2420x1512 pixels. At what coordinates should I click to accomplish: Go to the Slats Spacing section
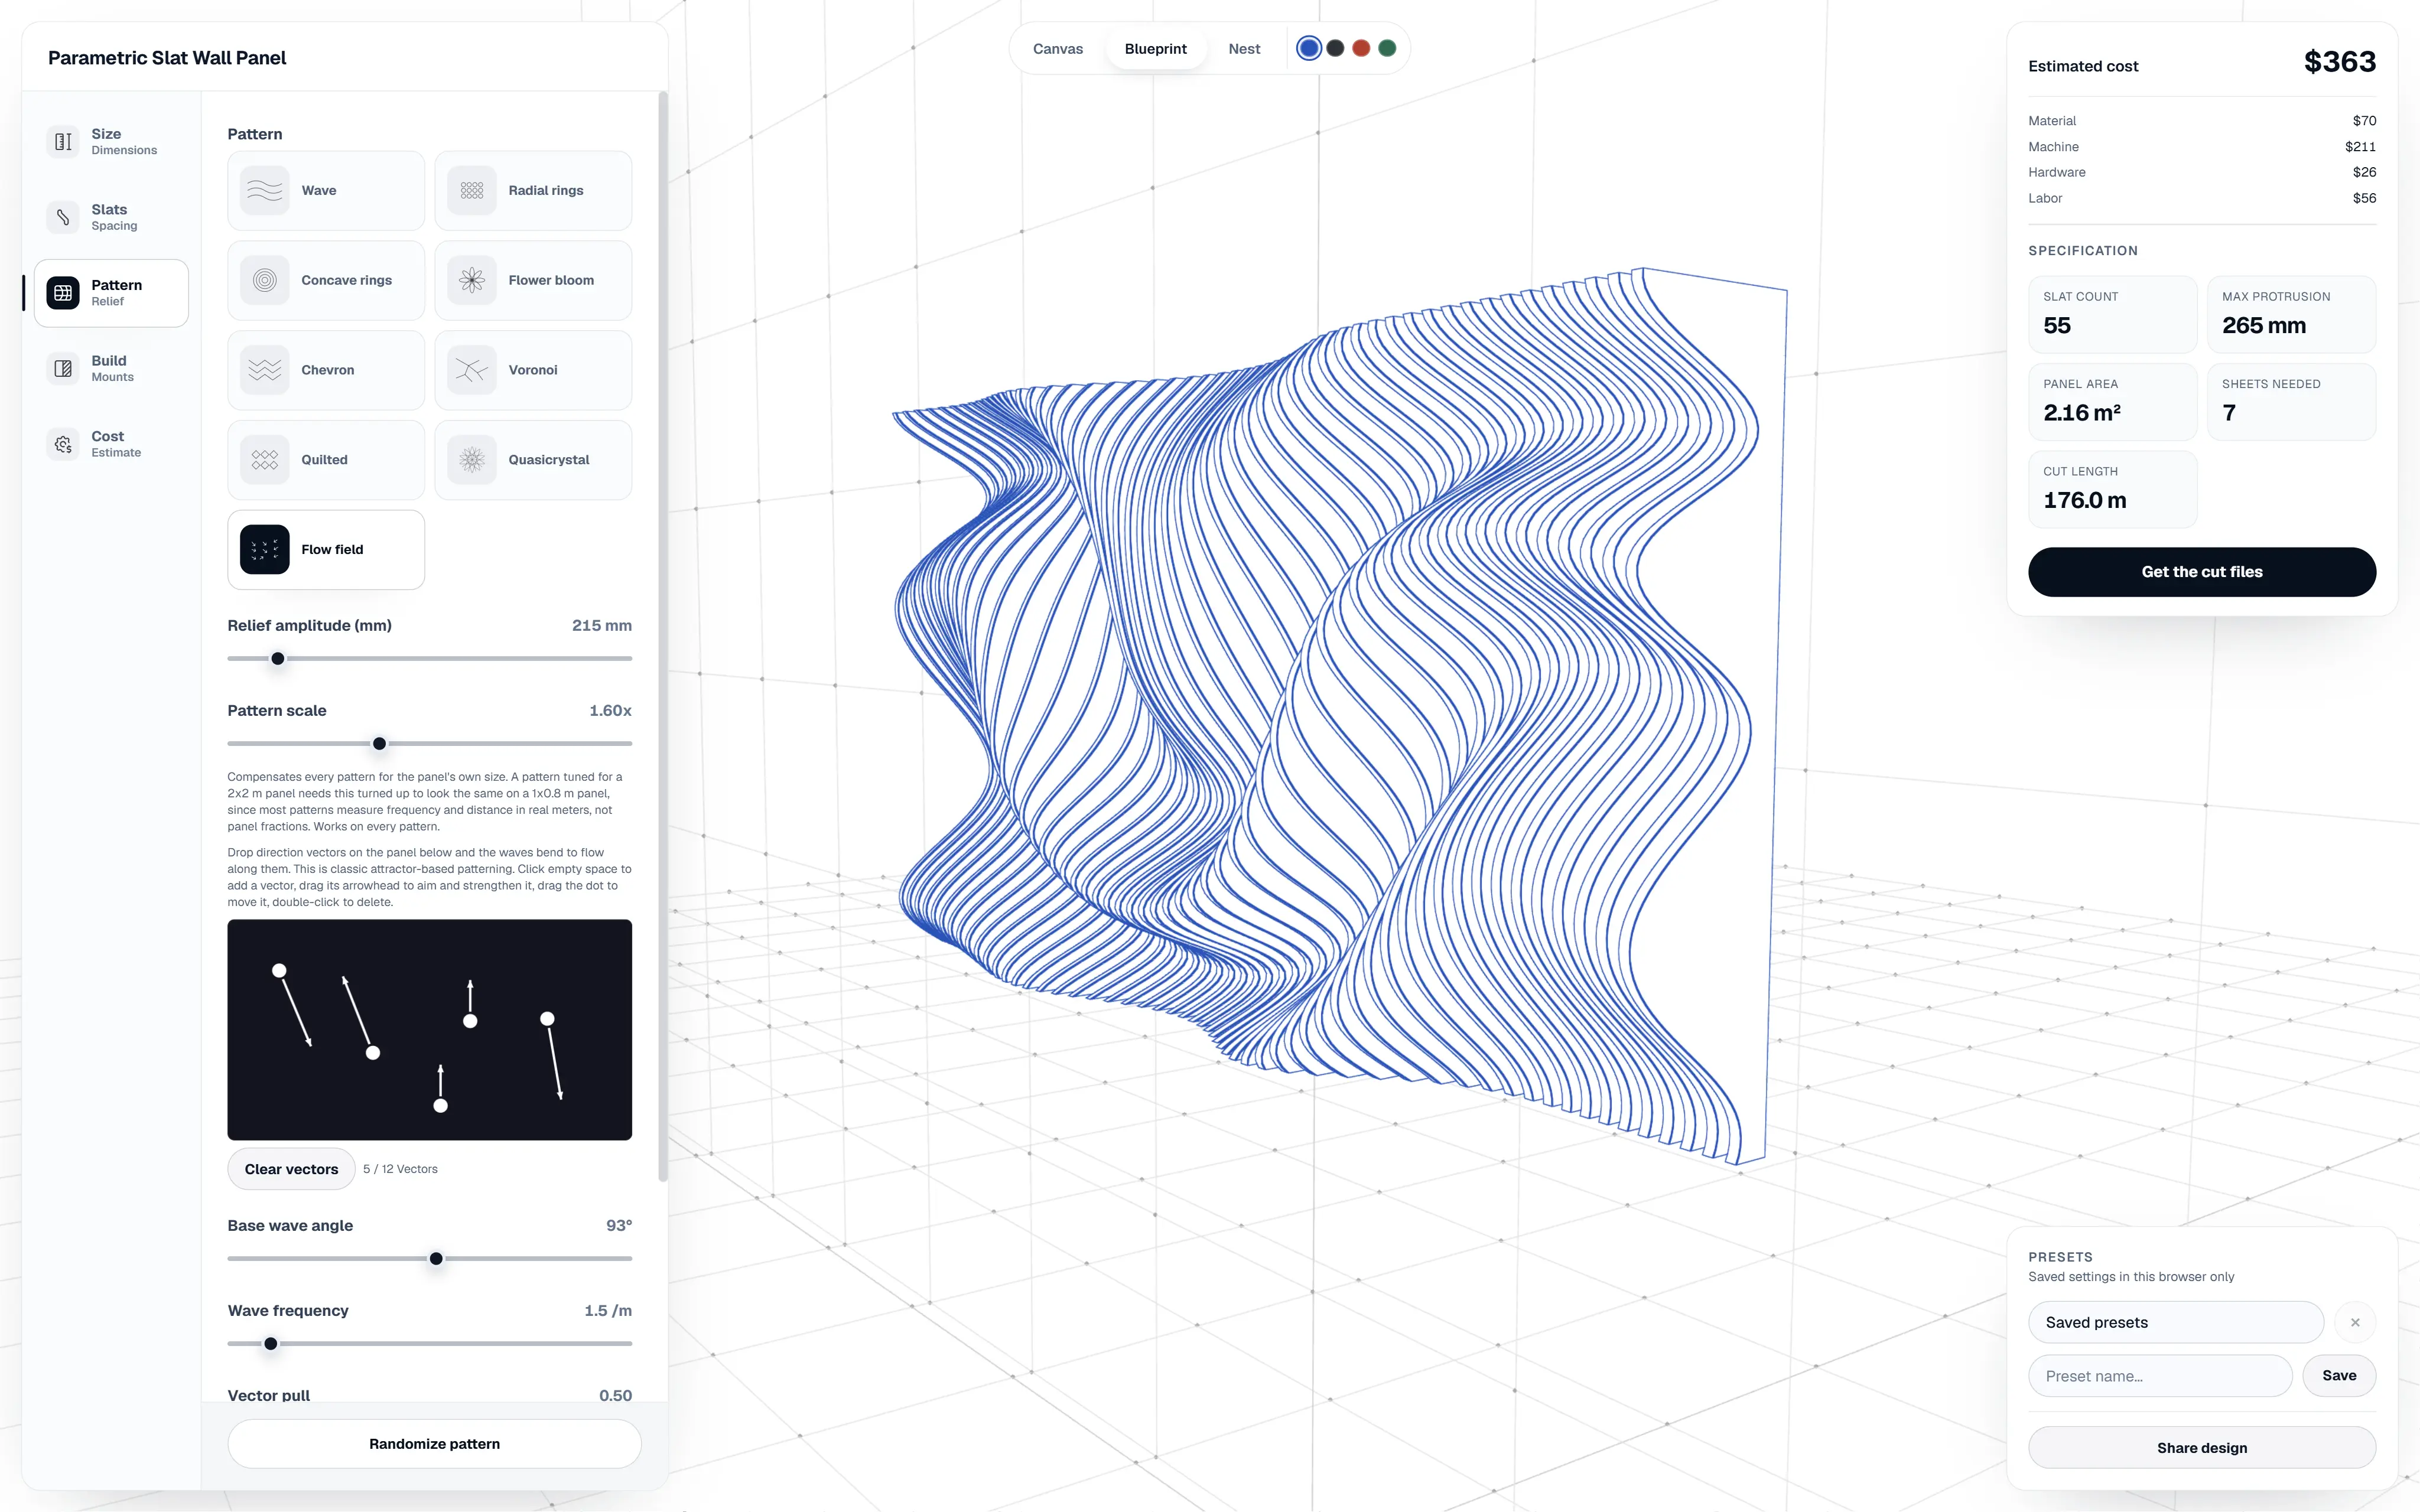[111, 217]
